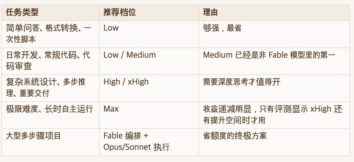
Task: Select the 大型多步骤项目 task cell
Action: click(50, 142)
